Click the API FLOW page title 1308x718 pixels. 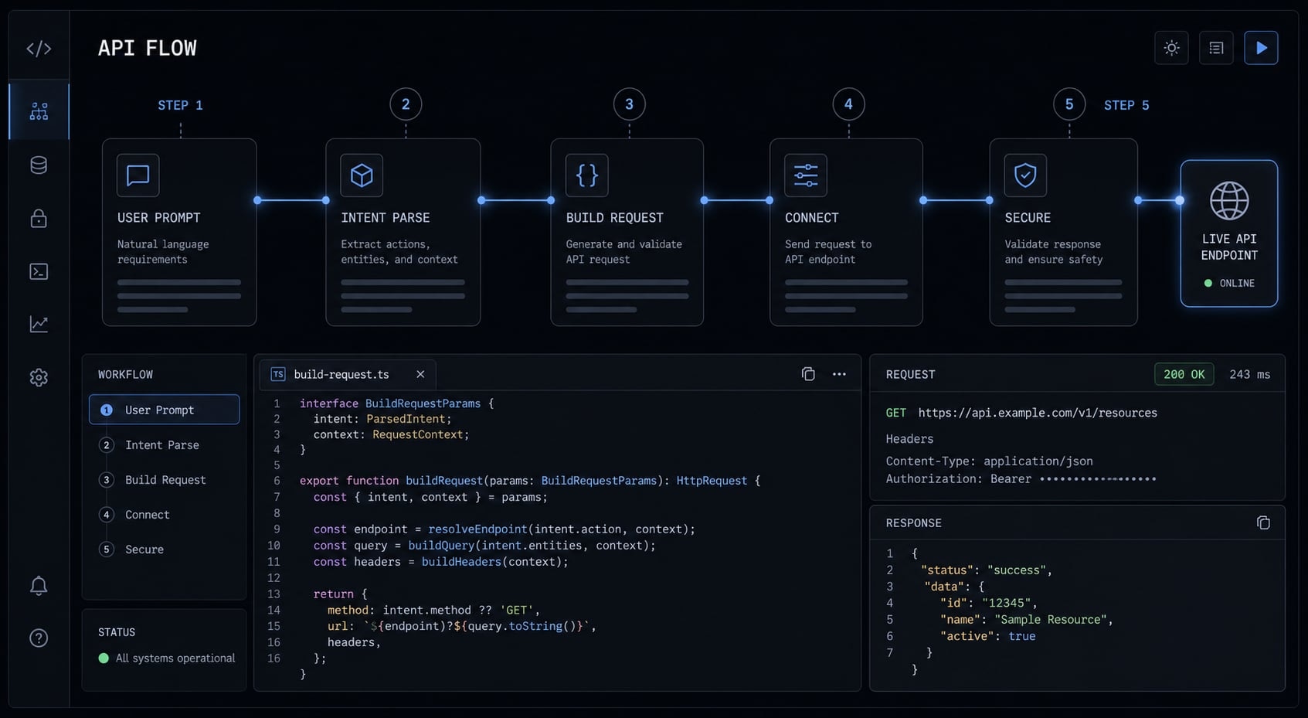coord(148,48)
